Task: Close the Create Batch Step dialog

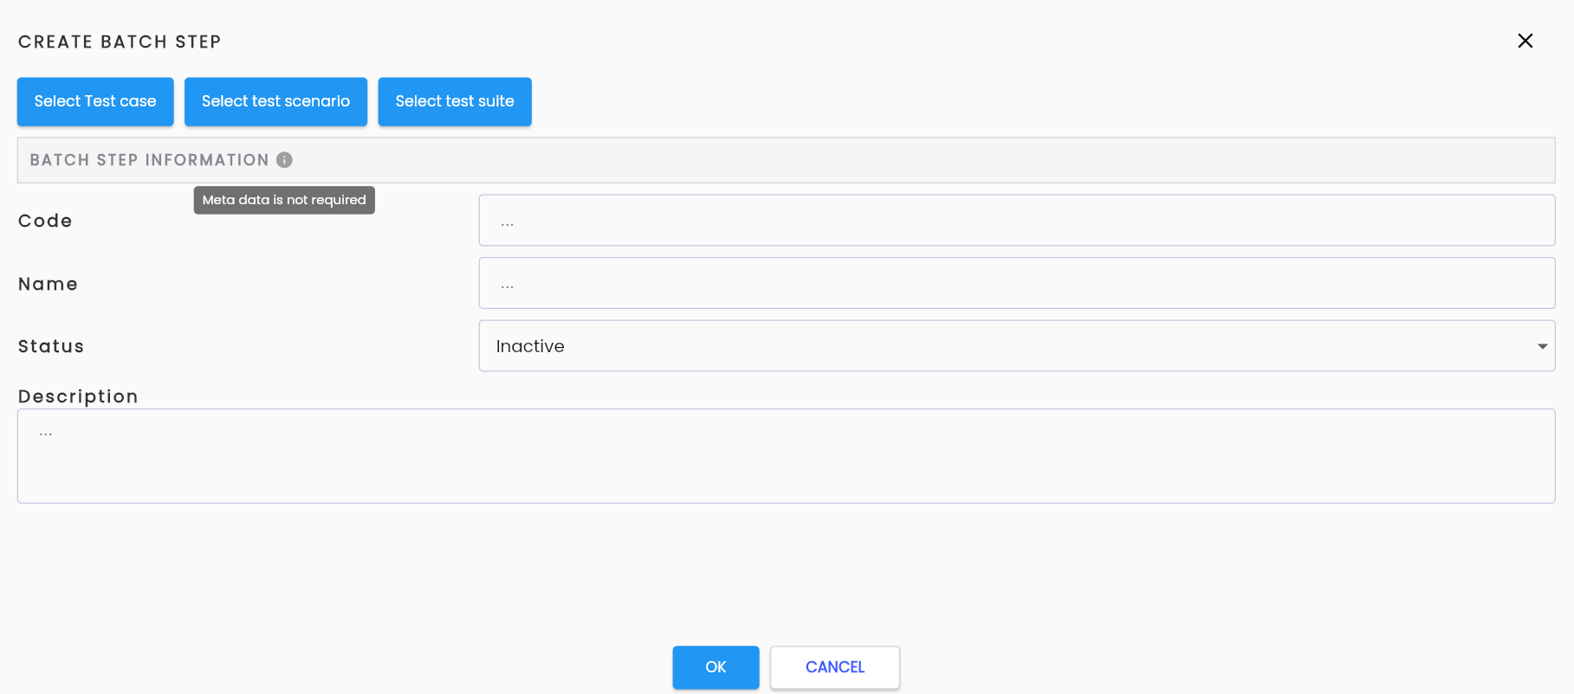Action: pos(1525,41)
